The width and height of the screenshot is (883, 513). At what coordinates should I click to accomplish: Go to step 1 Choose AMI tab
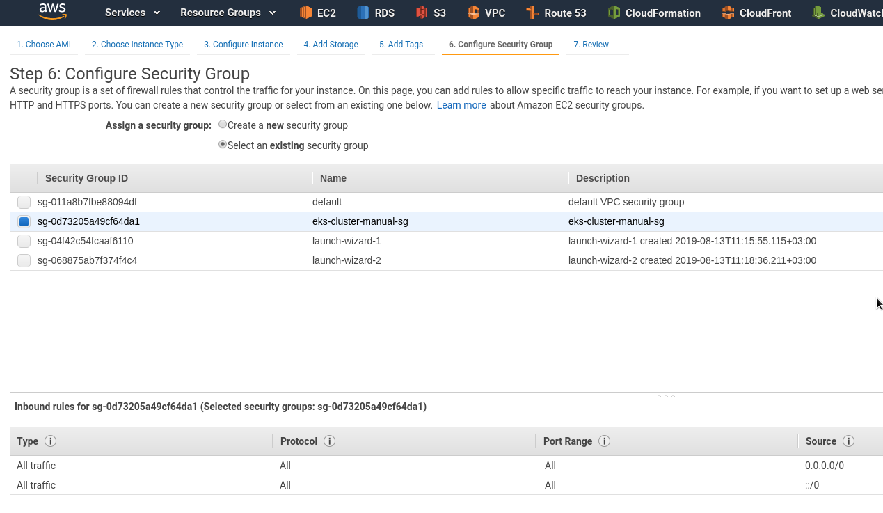tap(44, 45)
